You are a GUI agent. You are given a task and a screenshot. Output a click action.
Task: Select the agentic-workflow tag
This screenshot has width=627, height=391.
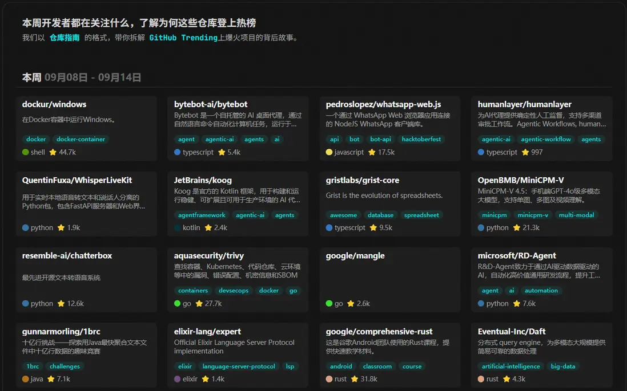click(546, 139)
